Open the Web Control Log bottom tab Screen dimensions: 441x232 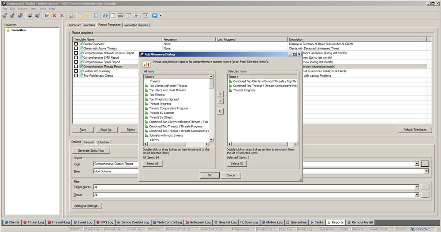(x=167, y=222)
